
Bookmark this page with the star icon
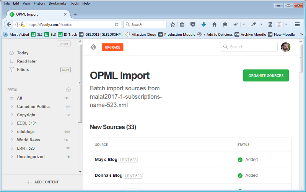coord(173,24)
